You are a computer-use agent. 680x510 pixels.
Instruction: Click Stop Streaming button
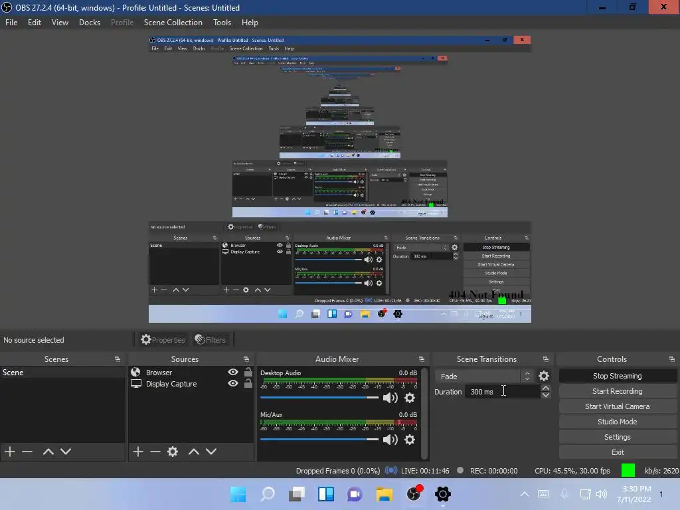tap(617, 376)
